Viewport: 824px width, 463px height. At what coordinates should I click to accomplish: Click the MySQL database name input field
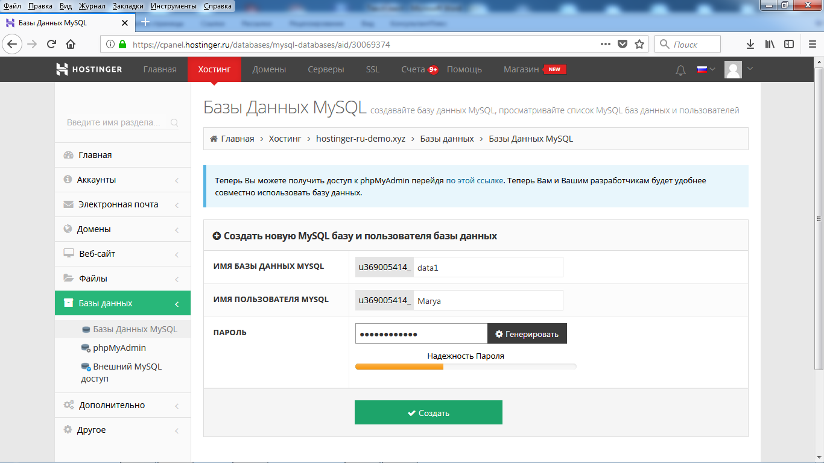tap(487, 267)
